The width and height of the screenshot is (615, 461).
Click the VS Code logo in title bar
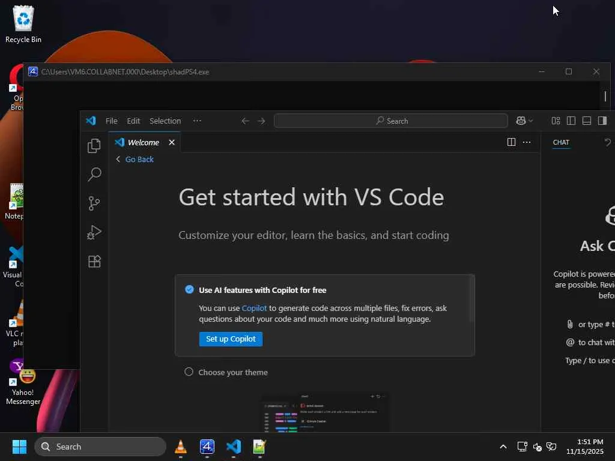(91, 121)
